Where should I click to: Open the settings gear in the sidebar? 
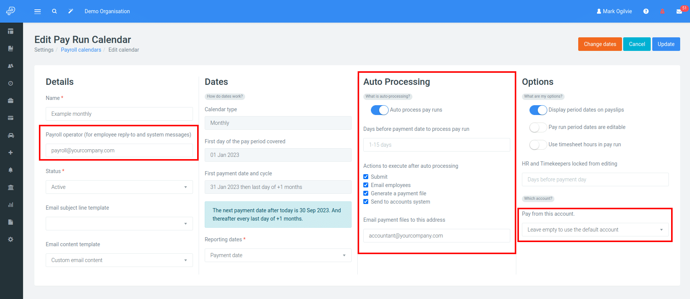pos(11,239)
